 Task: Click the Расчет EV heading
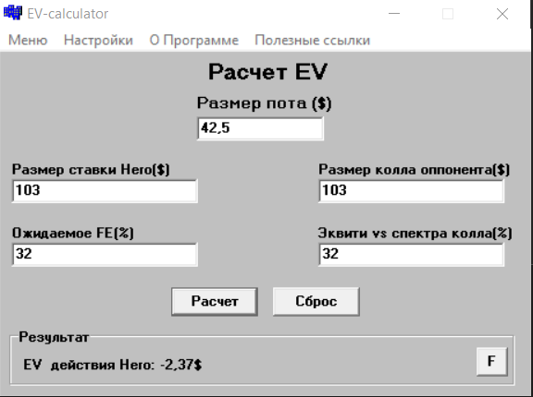[267, 72]
